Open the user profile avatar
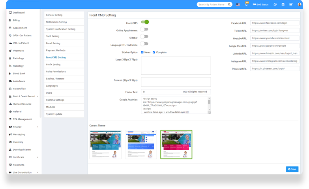This screenshot has height=189, width=309. (299, 5)
